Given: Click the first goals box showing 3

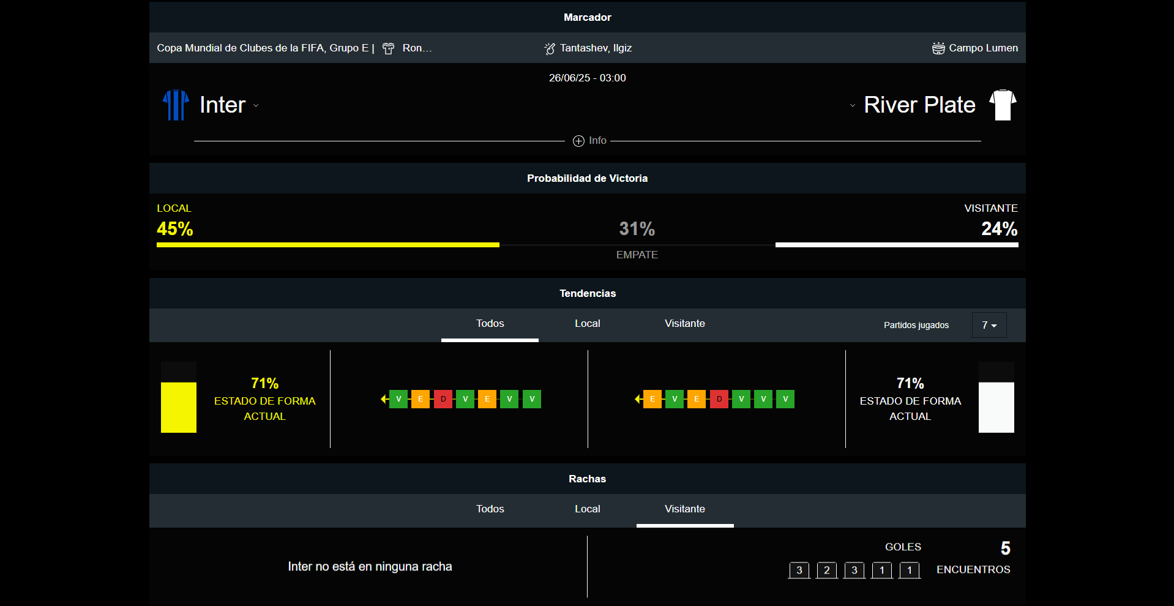Looking at the screenshot, I should point(799,570).
